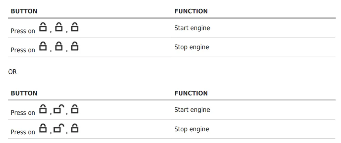Viewport: 341px width, 143px height.
Task: Click the "Start engine" text in the lower table
Action: [192, 110]
